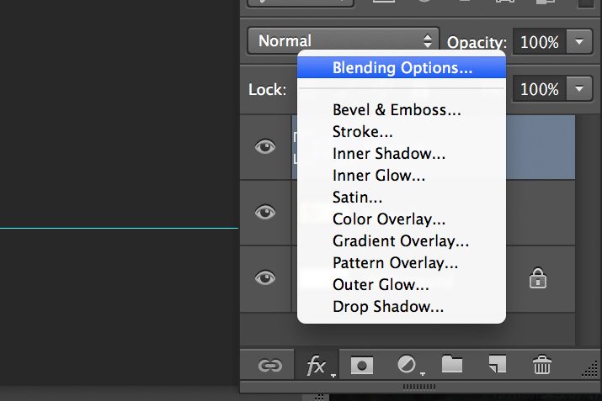Create a new layer
The image size is (602, 401).
(498, 364)
